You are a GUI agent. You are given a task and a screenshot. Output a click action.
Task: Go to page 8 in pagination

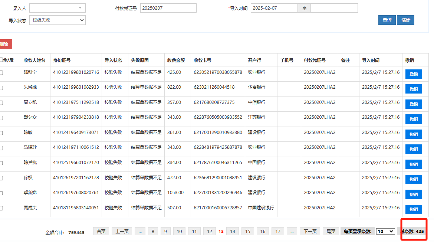152,231
